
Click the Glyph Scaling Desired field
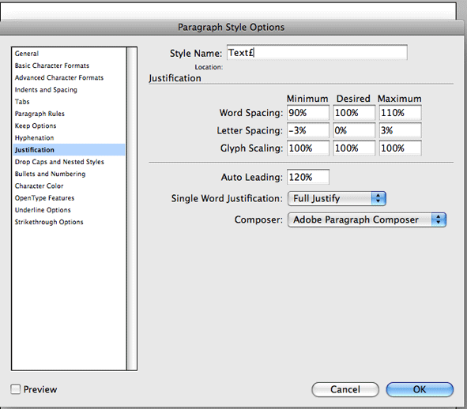coord(354,148)
